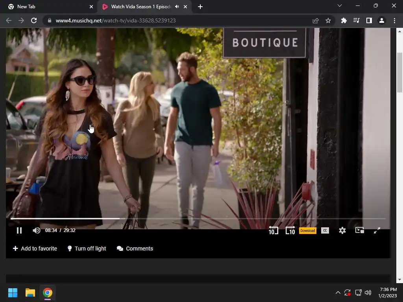403x302 pixels.
Task: Open Chrome three-dot menu
Action: click(x=394, y=20)
